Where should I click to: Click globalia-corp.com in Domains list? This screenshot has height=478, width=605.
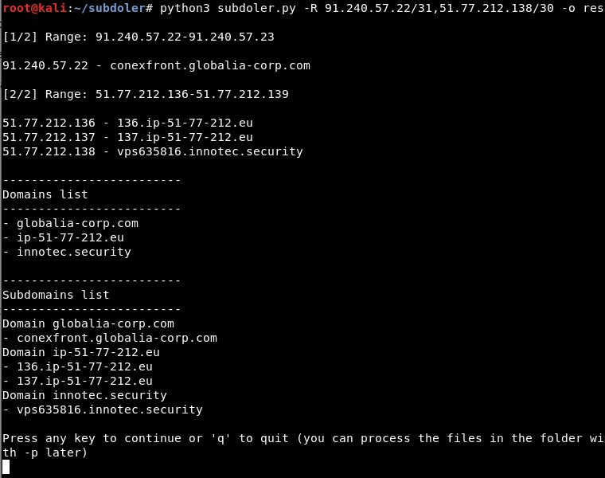[x=77, y=223]
